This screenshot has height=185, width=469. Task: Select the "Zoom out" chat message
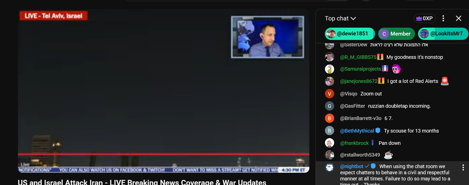pos(371,94)
